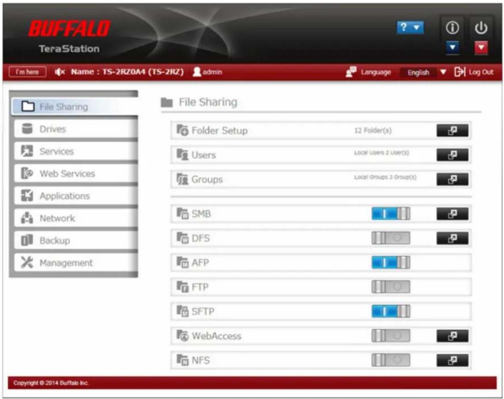Switch off the SFTP toggle
Image resolution: width=504 pixels, height=399 pixels.
click(391, 311)
